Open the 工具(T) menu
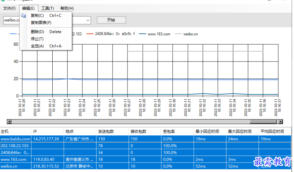This screenshot has height=172, width=294. tap(47, 9)
